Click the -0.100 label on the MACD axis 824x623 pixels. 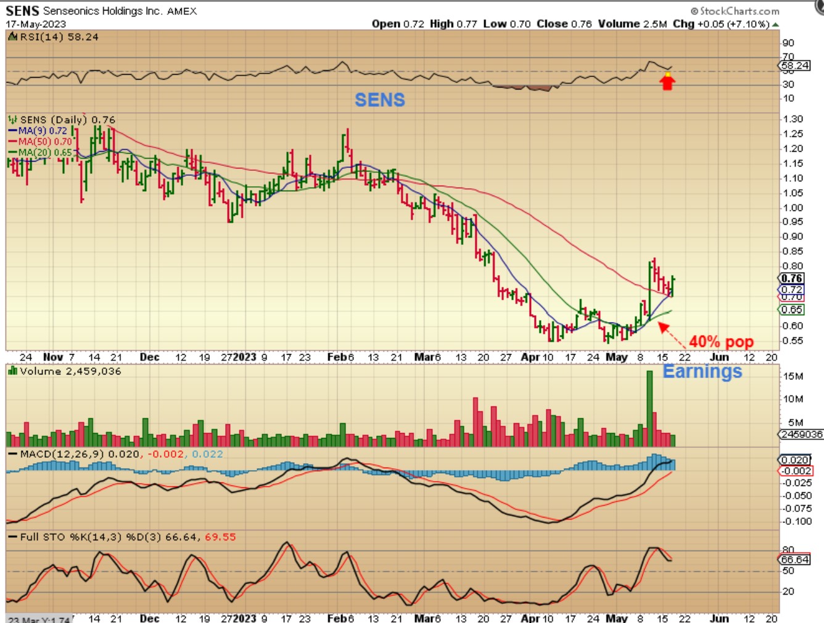pyautogui.click(x=796, y=521)
